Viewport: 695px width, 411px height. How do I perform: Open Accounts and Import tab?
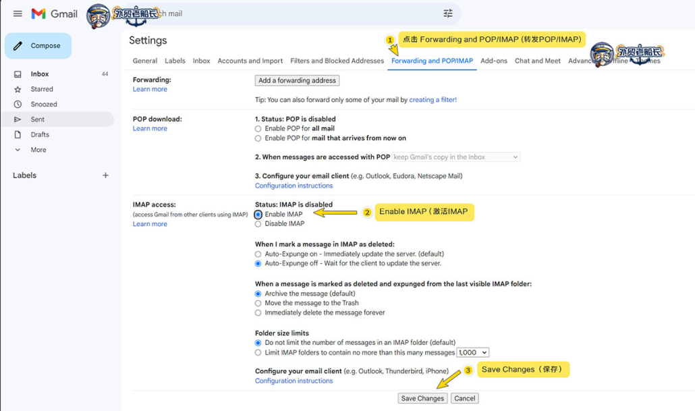250,61
